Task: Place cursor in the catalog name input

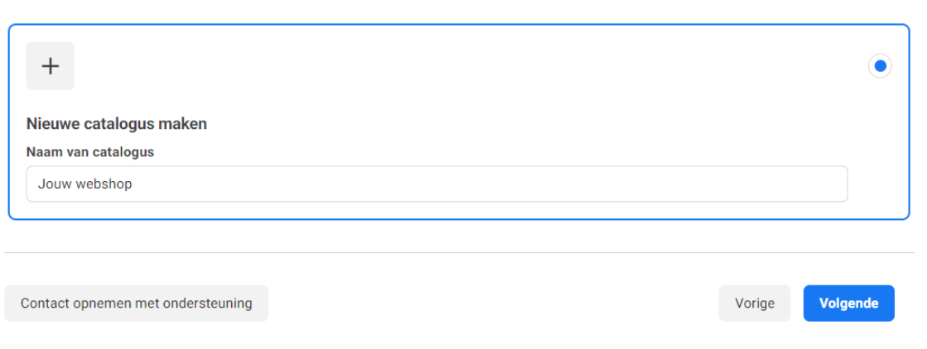Action: pyautogui.click(x=437, y=184)
